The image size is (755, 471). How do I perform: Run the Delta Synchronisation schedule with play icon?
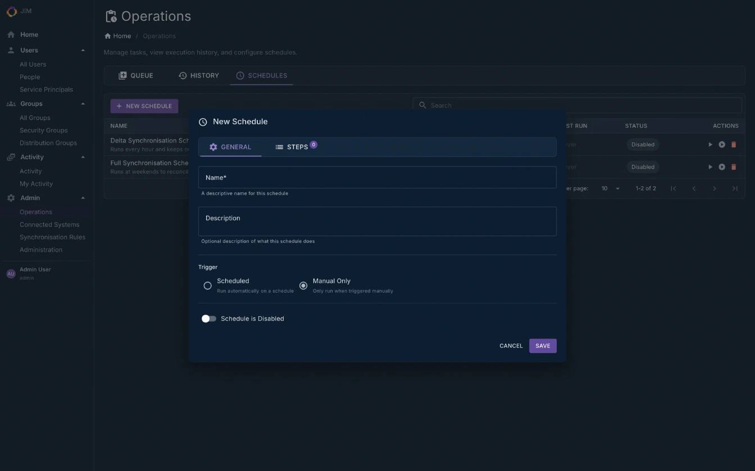point(710,144)
